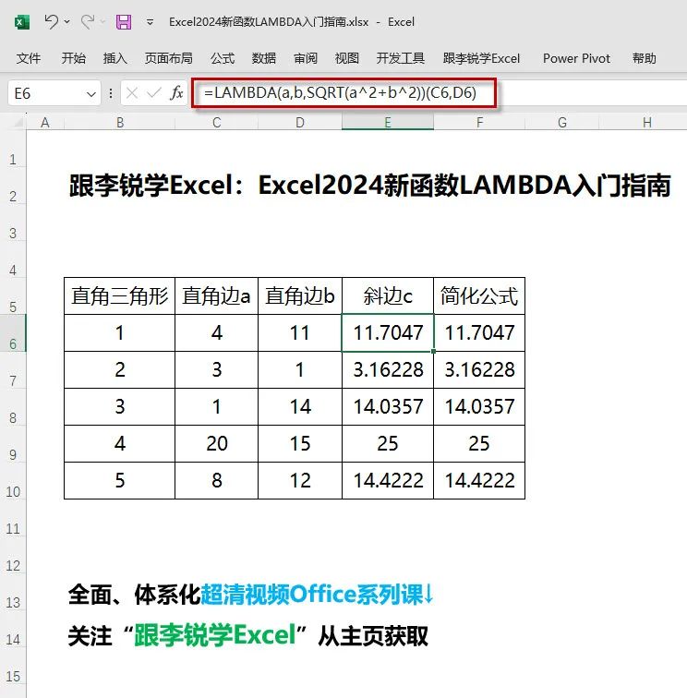Select the 数据 tab

point(264,58)
